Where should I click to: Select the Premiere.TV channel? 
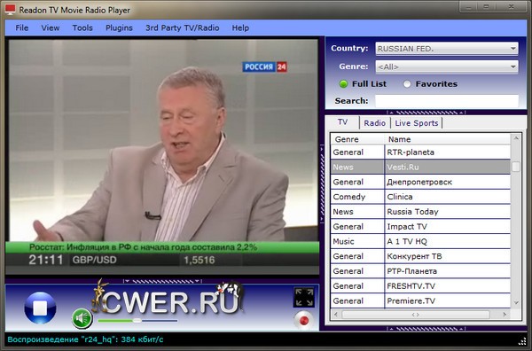[420, 300]
